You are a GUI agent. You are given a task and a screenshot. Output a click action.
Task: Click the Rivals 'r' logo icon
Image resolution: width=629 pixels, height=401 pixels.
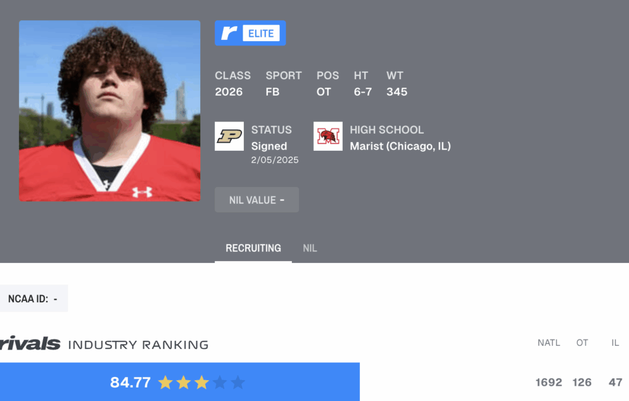click(229, 33)
